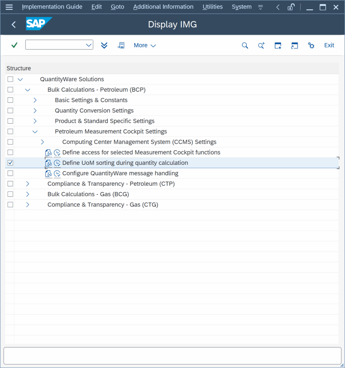Image resolution: width=345 pixels, height=368 pixels.
Task: Tick the Bulk Calculations - Petroleum checkbox
Action: (10, 89)
